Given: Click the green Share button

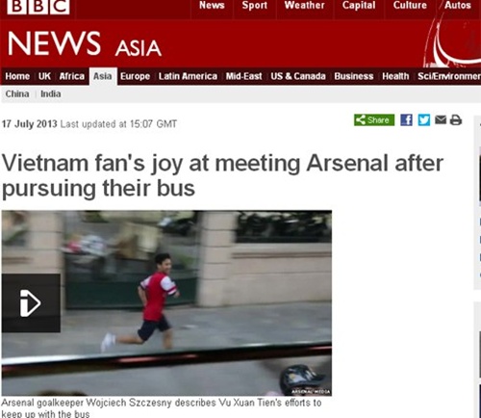Looking at the screenshot, I should coord(374,120).
